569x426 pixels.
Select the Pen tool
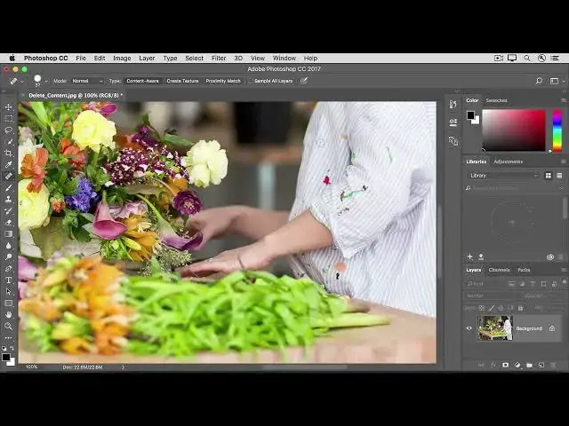9,268
